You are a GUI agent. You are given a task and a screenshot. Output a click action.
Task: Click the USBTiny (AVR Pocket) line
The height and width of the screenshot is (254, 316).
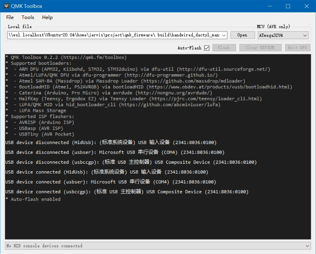click(x=40, y=134)
